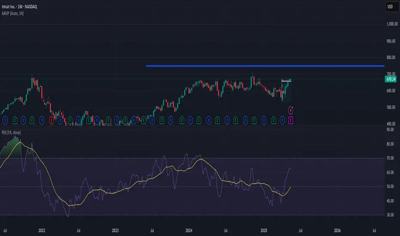Open the earliest dividend D marker on chart
The height and width of the screenshot is (236, 400).
(x=5, y=120)
